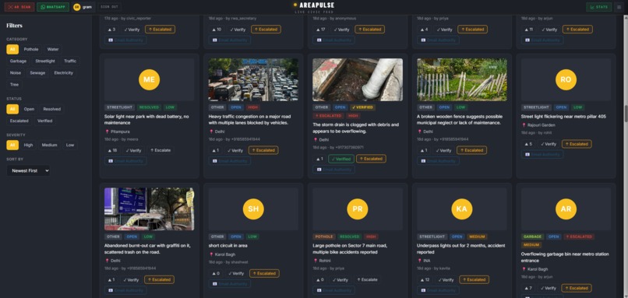Screen dimensions: 628x298
Task: Open the Stats chart view
Action: point(598,7)
